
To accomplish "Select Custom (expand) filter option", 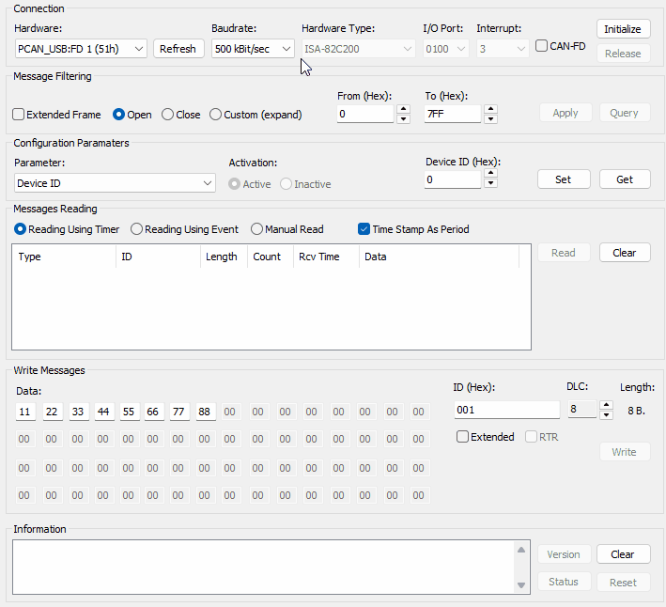I will point(216,115).
